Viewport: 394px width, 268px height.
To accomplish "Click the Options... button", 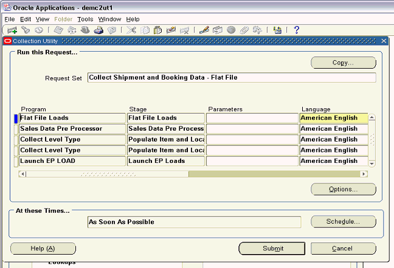I will click(x=344, y=189).
